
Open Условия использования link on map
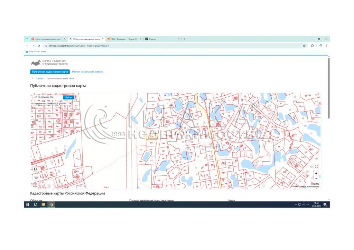point(309,186)
